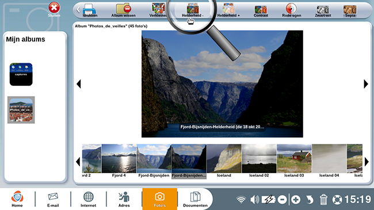Click the lifebuoy help icon
Viewport: 374px width, 210px height.
click(x=337, y=200)
